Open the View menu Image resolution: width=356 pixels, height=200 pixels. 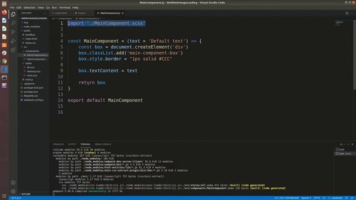(x=41, y=7)
